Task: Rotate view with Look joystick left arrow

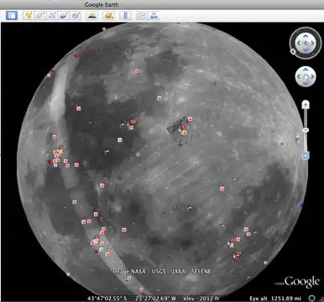Action: tap(298, 43)
